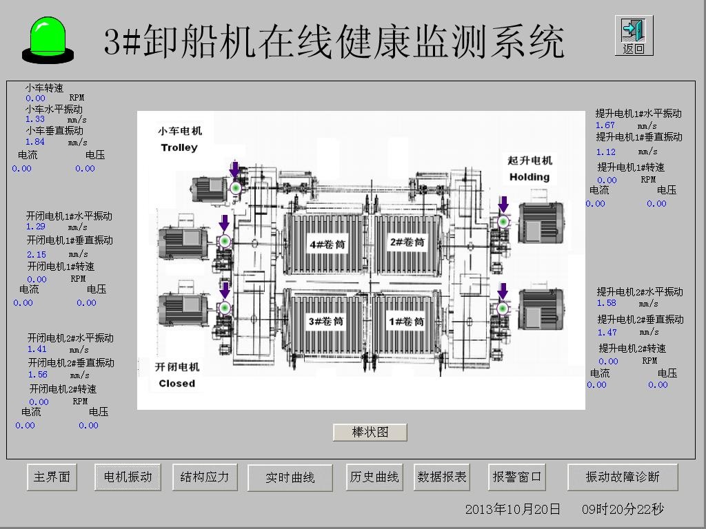Show the 实时曲线 real-time curve
The width and height of the screenshot is (706, 529).
click(290, 477)
